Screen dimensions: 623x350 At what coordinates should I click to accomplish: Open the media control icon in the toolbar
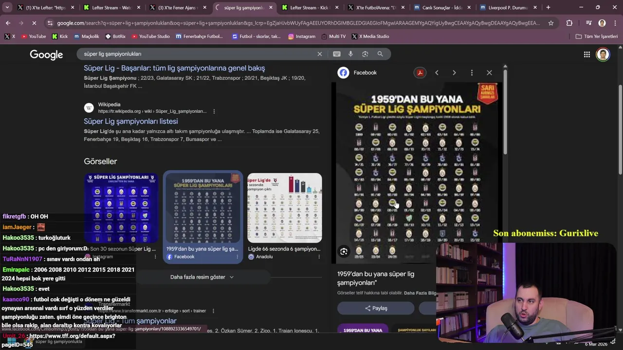coord(589,23)
